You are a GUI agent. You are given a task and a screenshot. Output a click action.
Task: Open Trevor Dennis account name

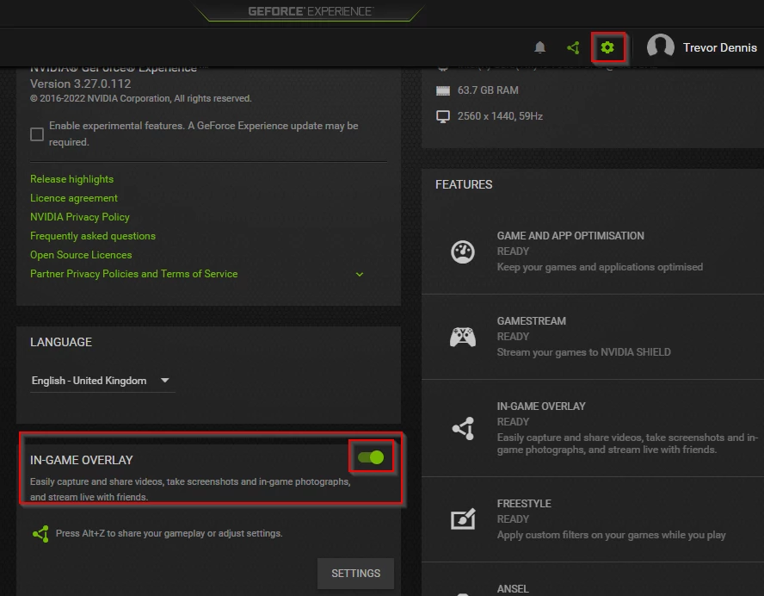coord(719,47)
